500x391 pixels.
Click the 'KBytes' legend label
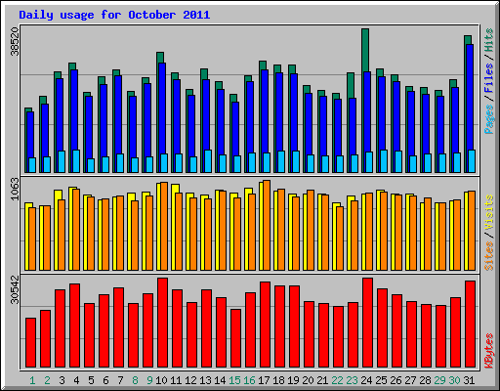489,351
